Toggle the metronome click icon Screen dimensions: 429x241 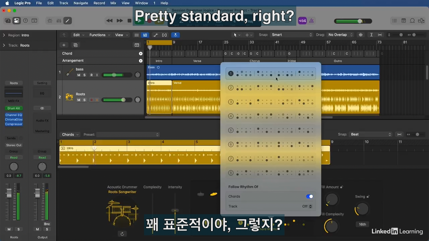[311, 21]
